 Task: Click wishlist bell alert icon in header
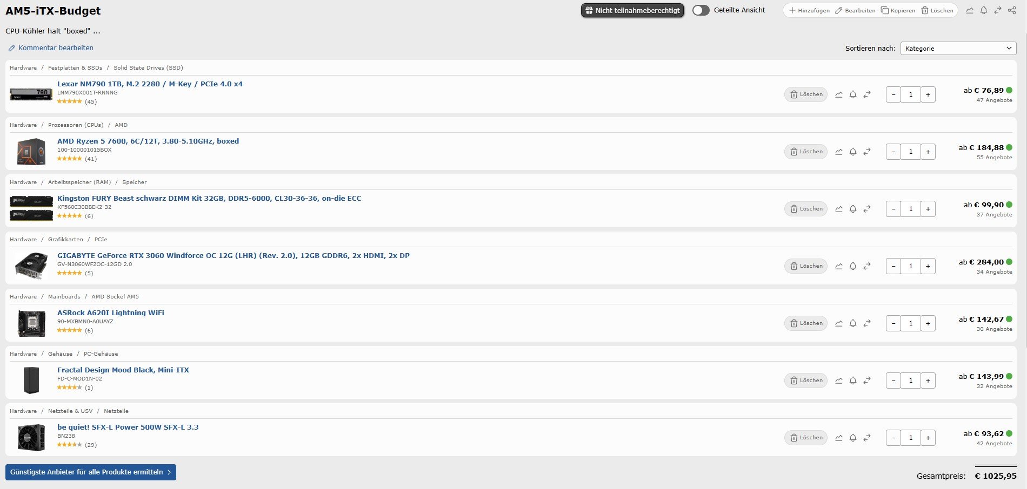984,10
